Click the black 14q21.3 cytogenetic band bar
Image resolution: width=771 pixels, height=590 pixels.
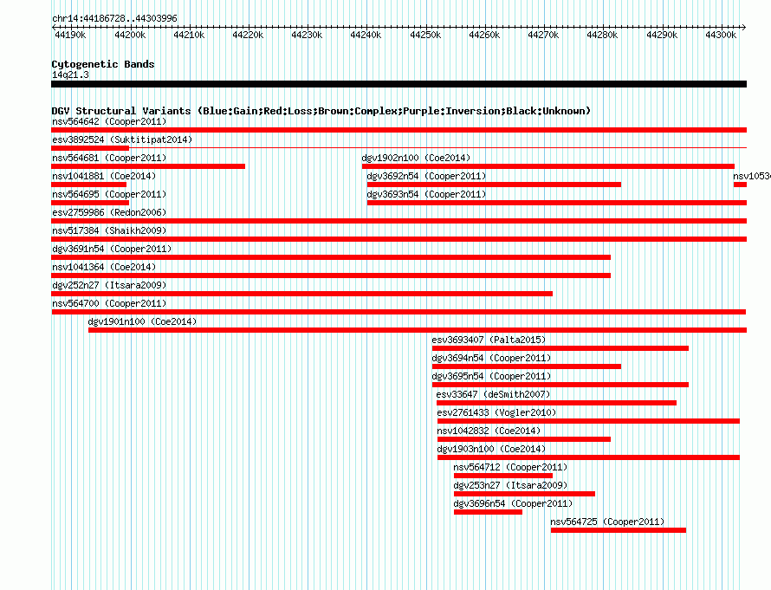click(398, 84)
